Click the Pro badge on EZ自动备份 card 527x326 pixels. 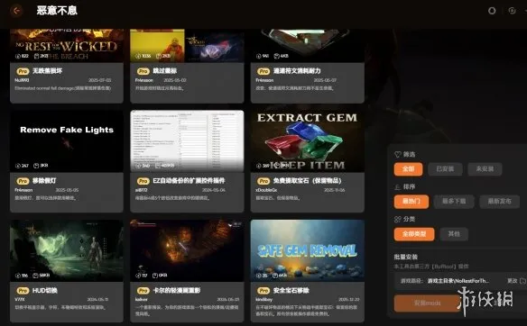pyautogui.click(x=143, y=181)
